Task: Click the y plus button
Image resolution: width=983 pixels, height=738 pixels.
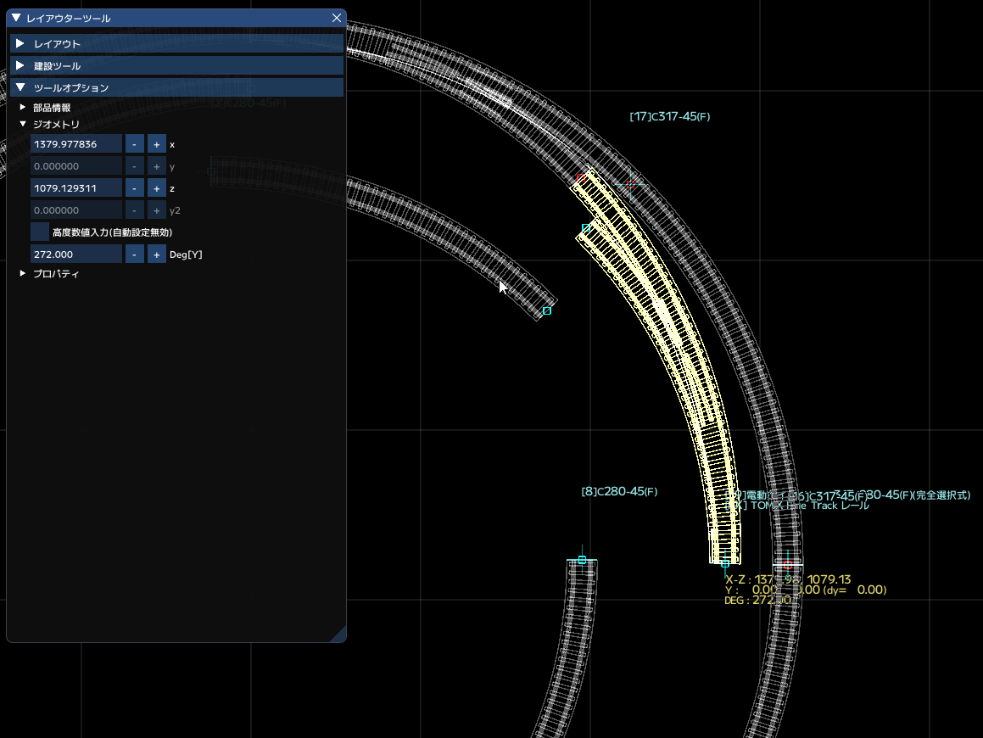Action: (157, 166)
